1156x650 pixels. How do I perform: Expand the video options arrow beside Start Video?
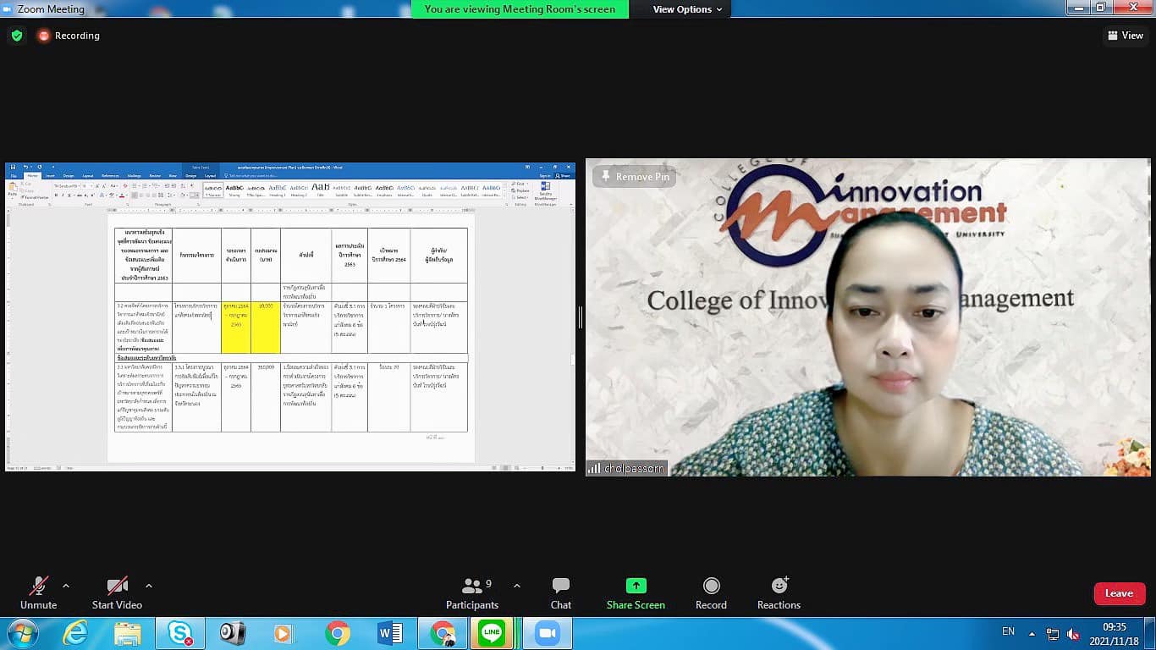coord(149,586)
